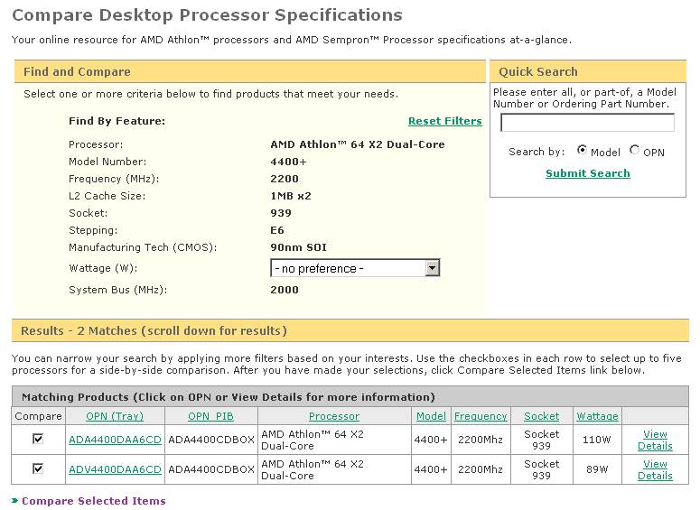700x510 pixels.
Task: Click the Socket value 939 in filters
Action: 281,213
